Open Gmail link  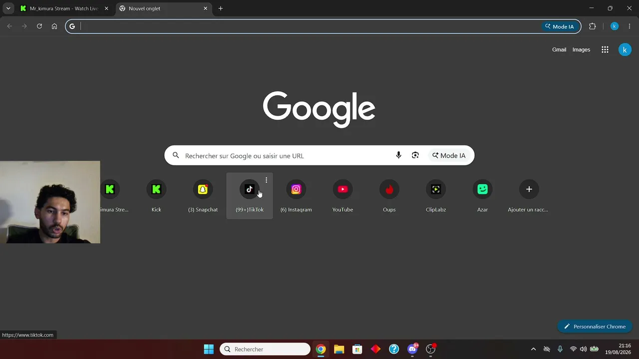(x=559, y=50)
